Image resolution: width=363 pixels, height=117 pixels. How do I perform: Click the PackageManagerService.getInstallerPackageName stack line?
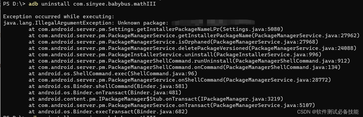[194, 36]
